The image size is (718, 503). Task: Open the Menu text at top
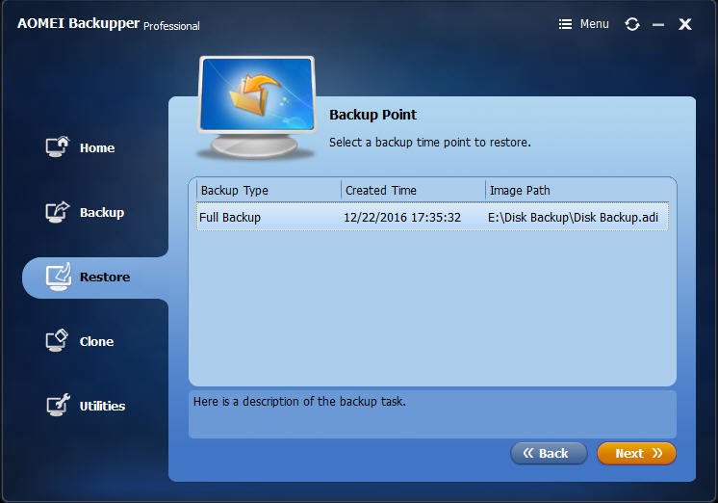coord(595,24)
